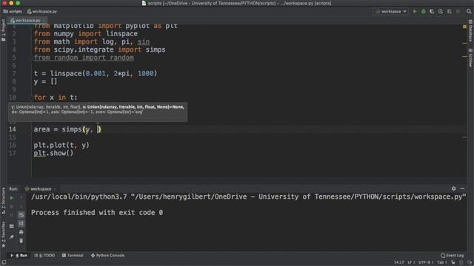474x266 pixels.
Task: Open the Structure tool window tab
Action: coord(3,200)
